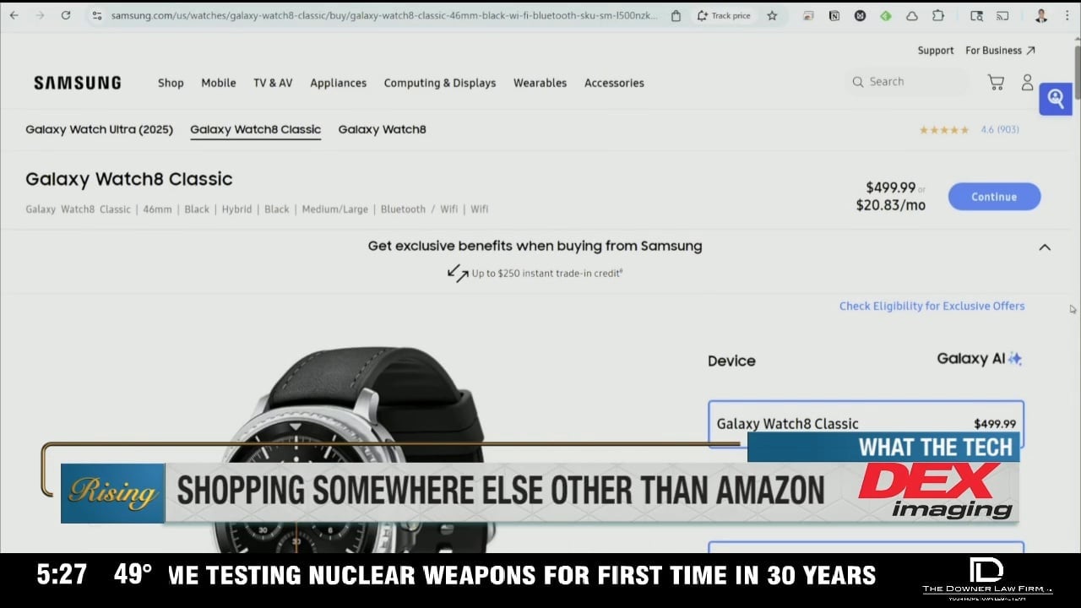
Task: Click the Notion extension icon
Action: point(834,15)
